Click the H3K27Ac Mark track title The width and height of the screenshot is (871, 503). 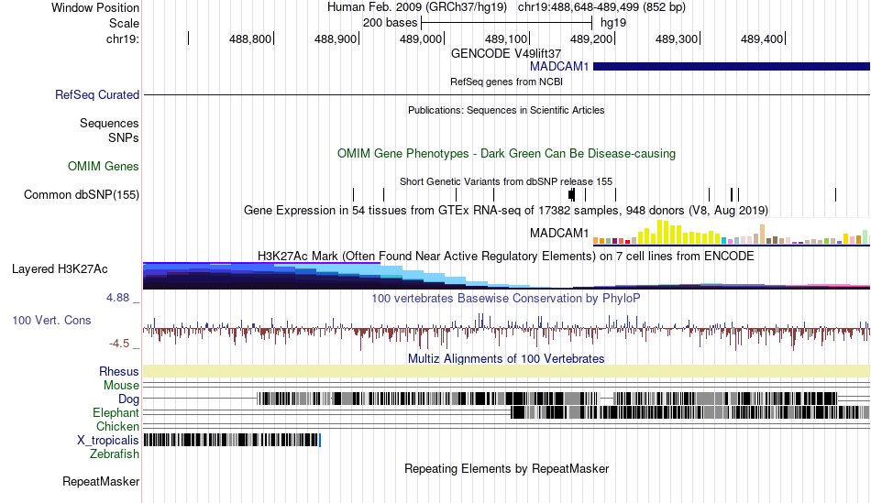click(506, 256)
